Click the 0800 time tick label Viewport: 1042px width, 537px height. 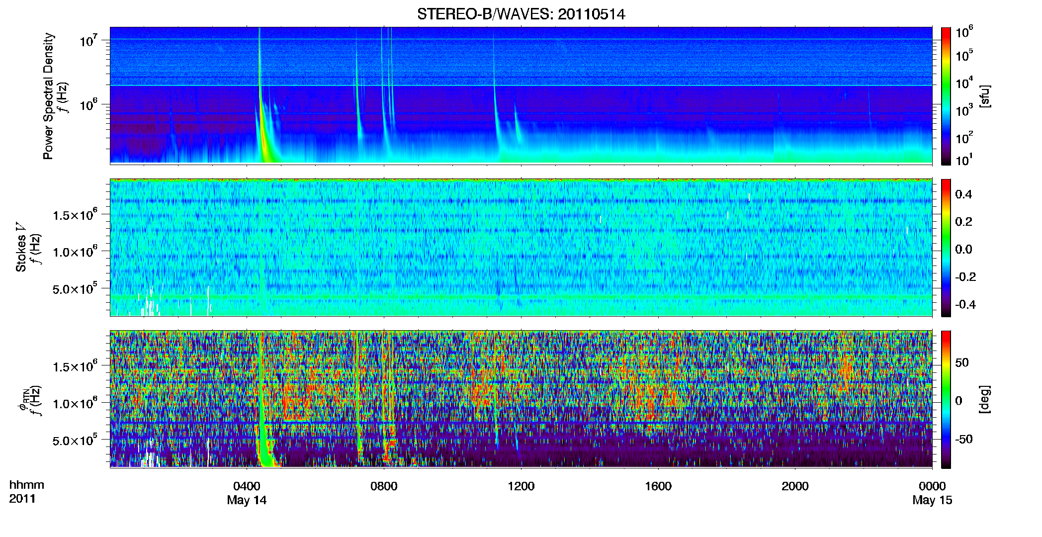(384, 486)
